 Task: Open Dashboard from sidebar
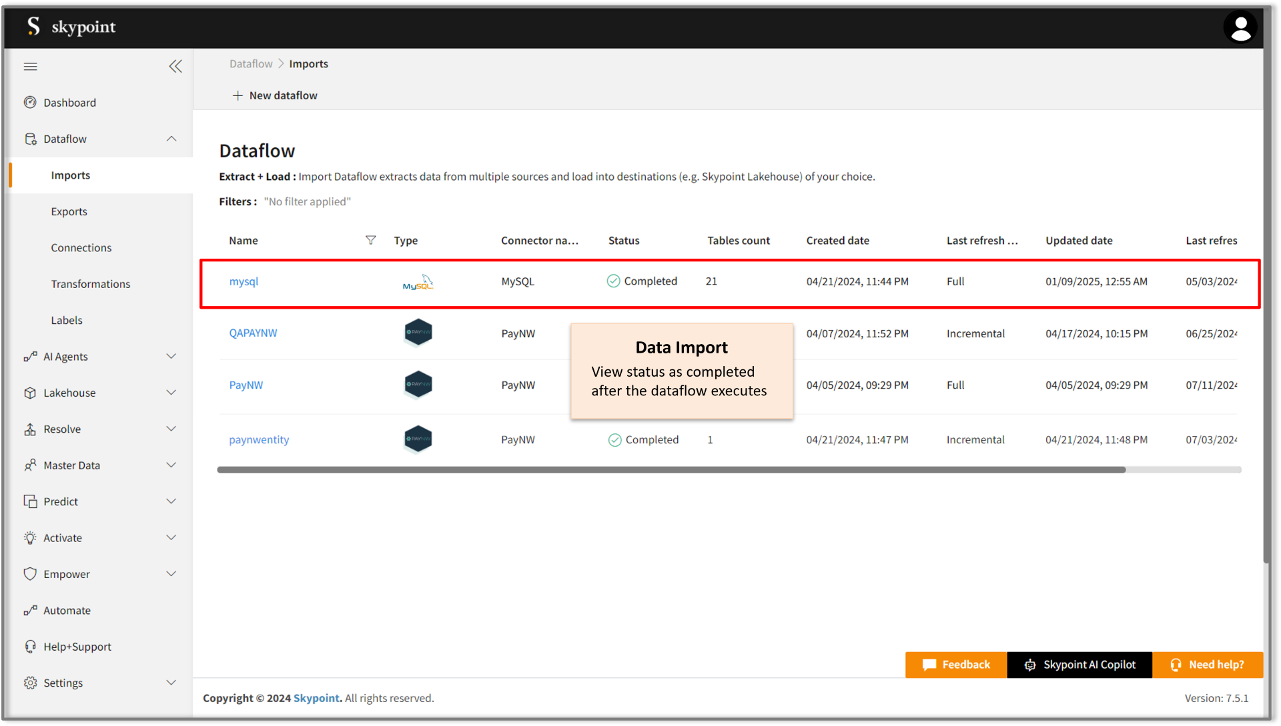(x=69, y=103)
